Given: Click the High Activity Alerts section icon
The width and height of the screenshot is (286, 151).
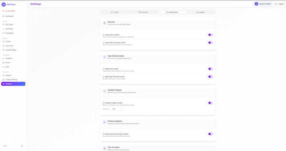Looking at the screenshot, I should (x=104, y=57).
